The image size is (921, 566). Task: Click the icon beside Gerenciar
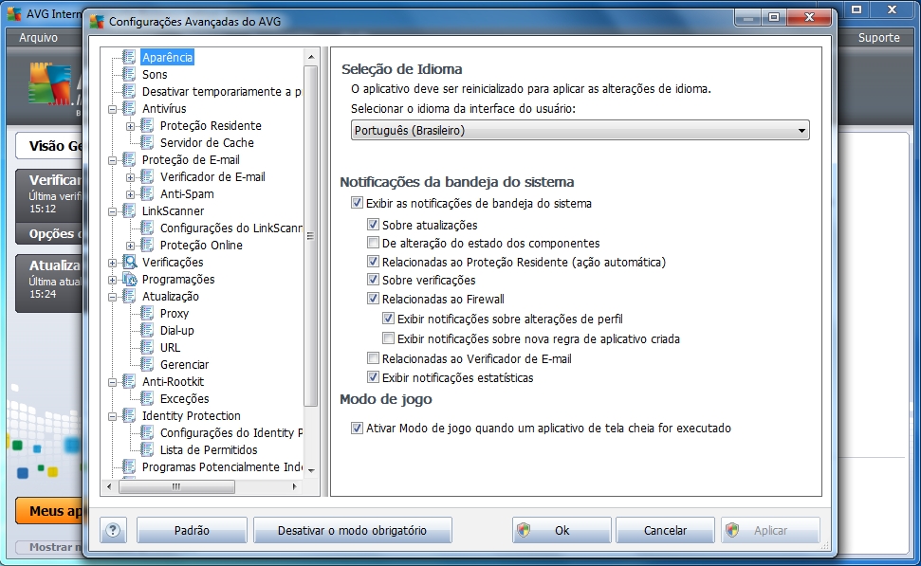147,364
